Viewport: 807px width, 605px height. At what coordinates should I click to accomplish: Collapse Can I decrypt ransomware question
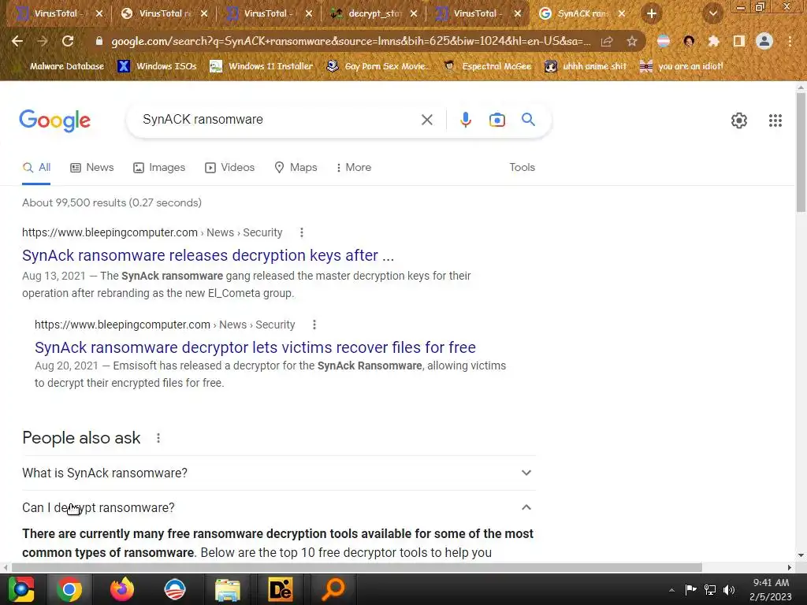click(x=279, y=508)
